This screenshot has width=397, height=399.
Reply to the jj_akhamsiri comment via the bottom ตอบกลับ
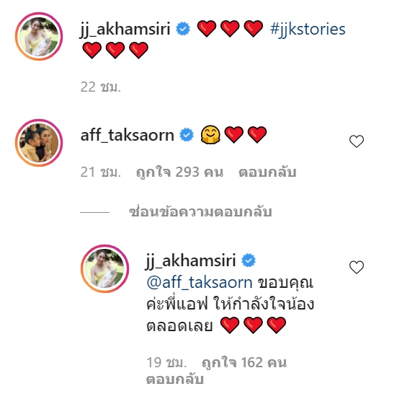coord(175,379)
